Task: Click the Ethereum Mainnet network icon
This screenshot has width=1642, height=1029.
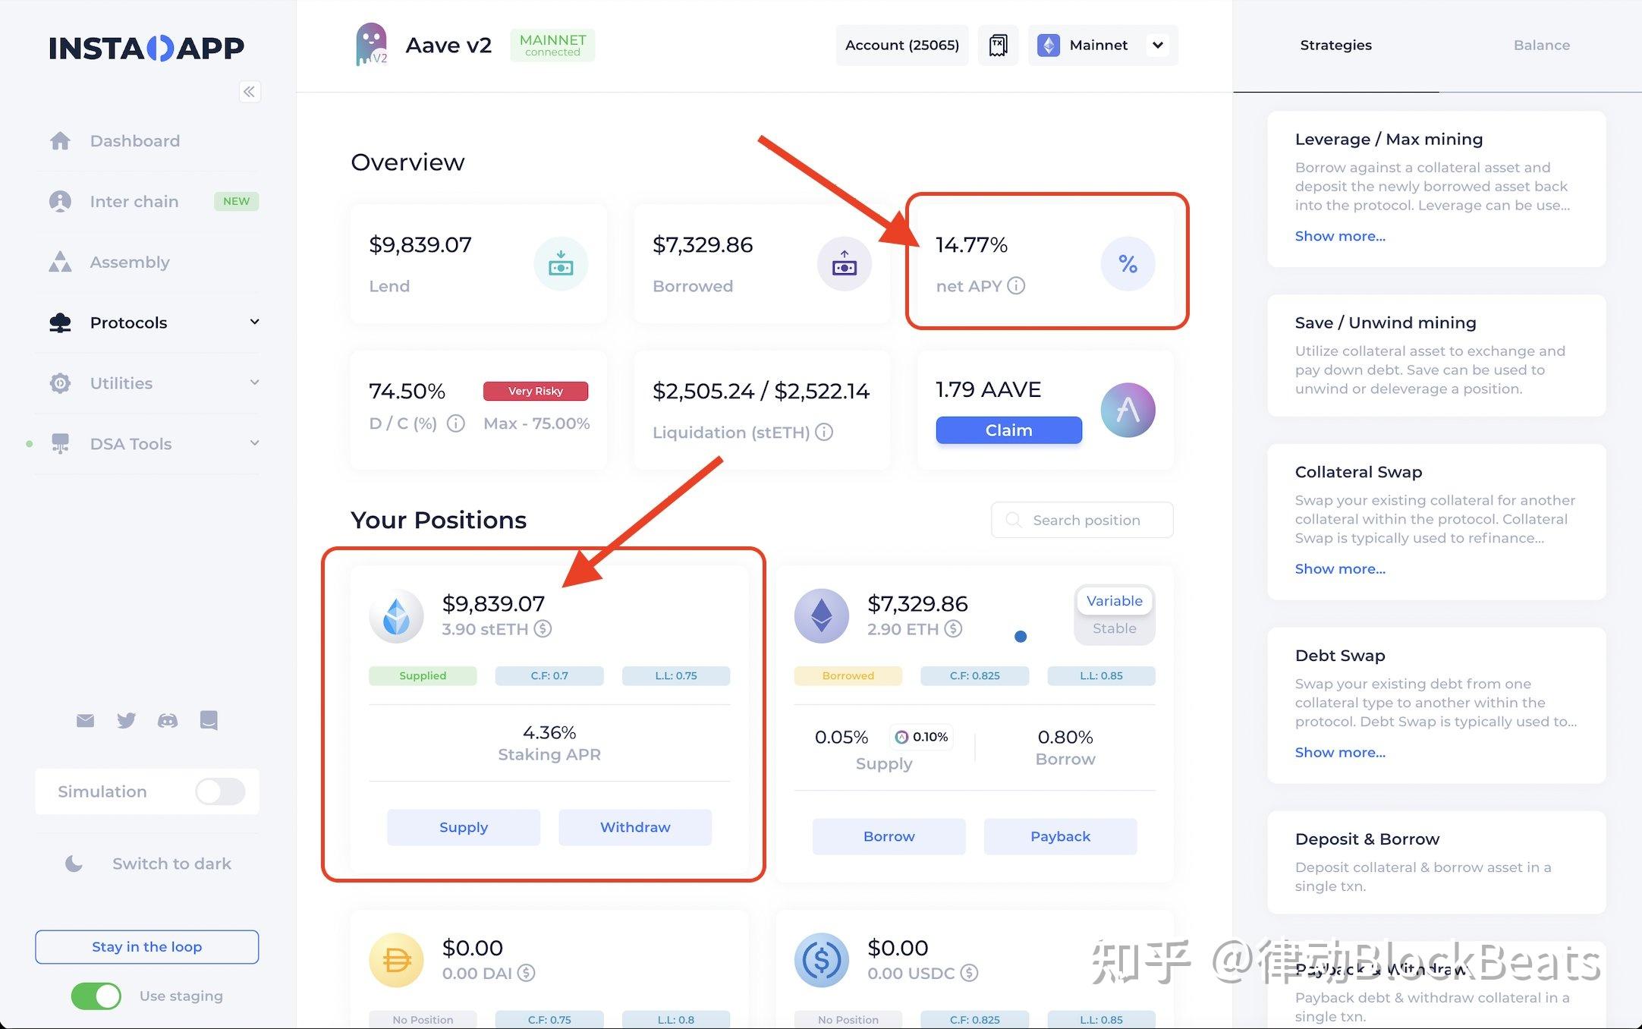Action: point(1046,44)
